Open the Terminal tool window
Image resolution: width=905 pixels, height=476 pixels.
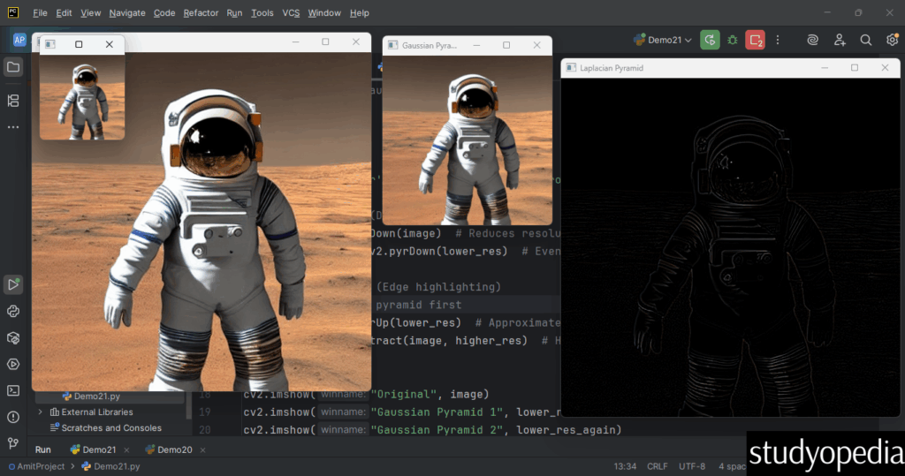pos(13,390)
